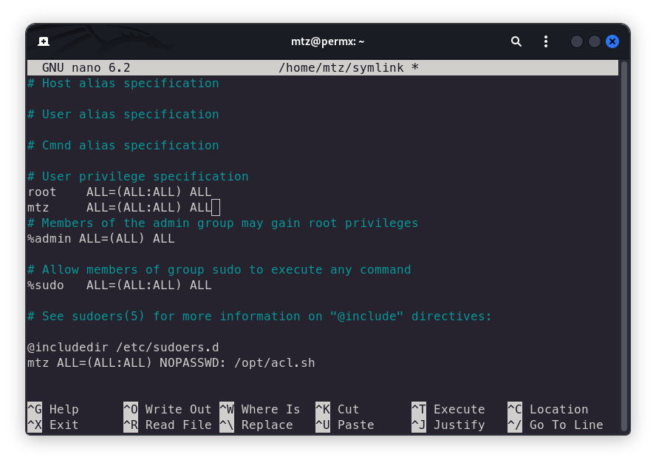Click the ^O Write Out shortcut
This screenshot has height=463, width=656.
[168, 409]
